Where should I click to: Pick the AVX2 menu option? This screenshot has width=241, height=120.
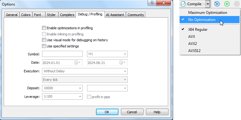210,43
